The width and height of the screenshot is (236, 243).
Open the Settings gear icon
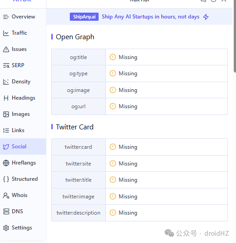6,228
